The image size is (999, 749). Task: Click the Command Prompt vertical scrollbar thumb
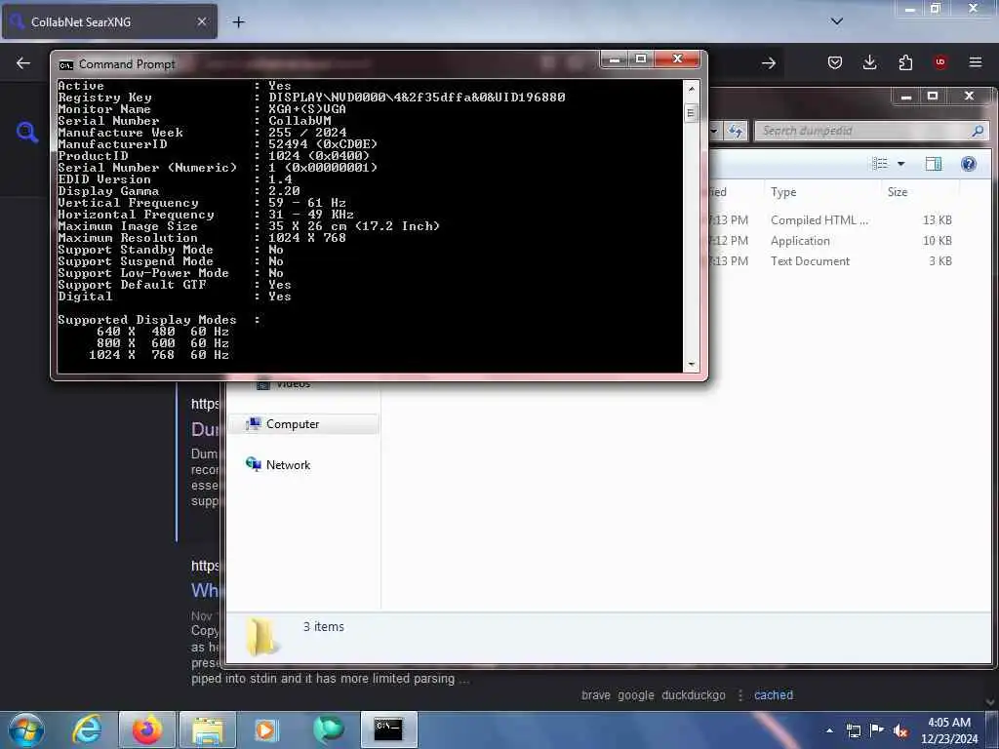(692, 113)
